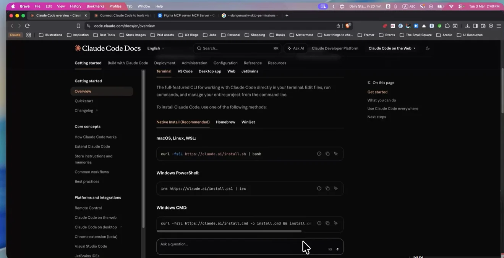The image size is (504, 258).
Task: Select the WinGet install tab
Action: (248, 122)
